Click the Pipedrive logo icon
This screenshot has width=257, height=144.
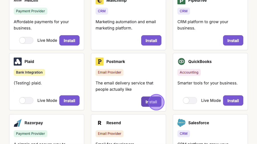point(181,1)
